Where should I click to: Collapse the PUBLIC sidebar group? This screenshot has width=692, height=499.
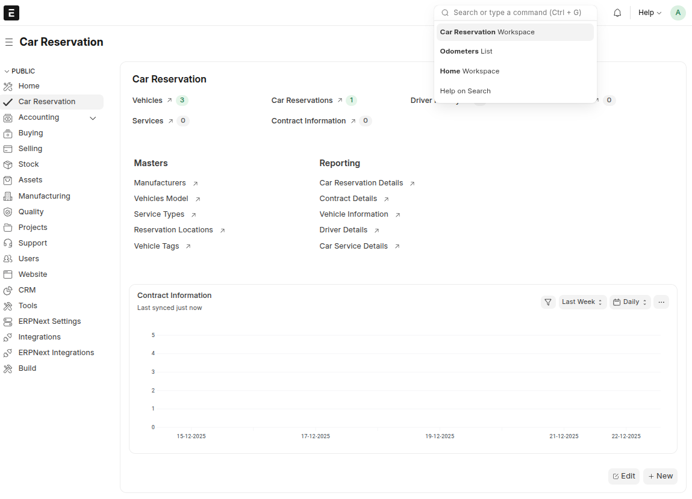[19, 71]
